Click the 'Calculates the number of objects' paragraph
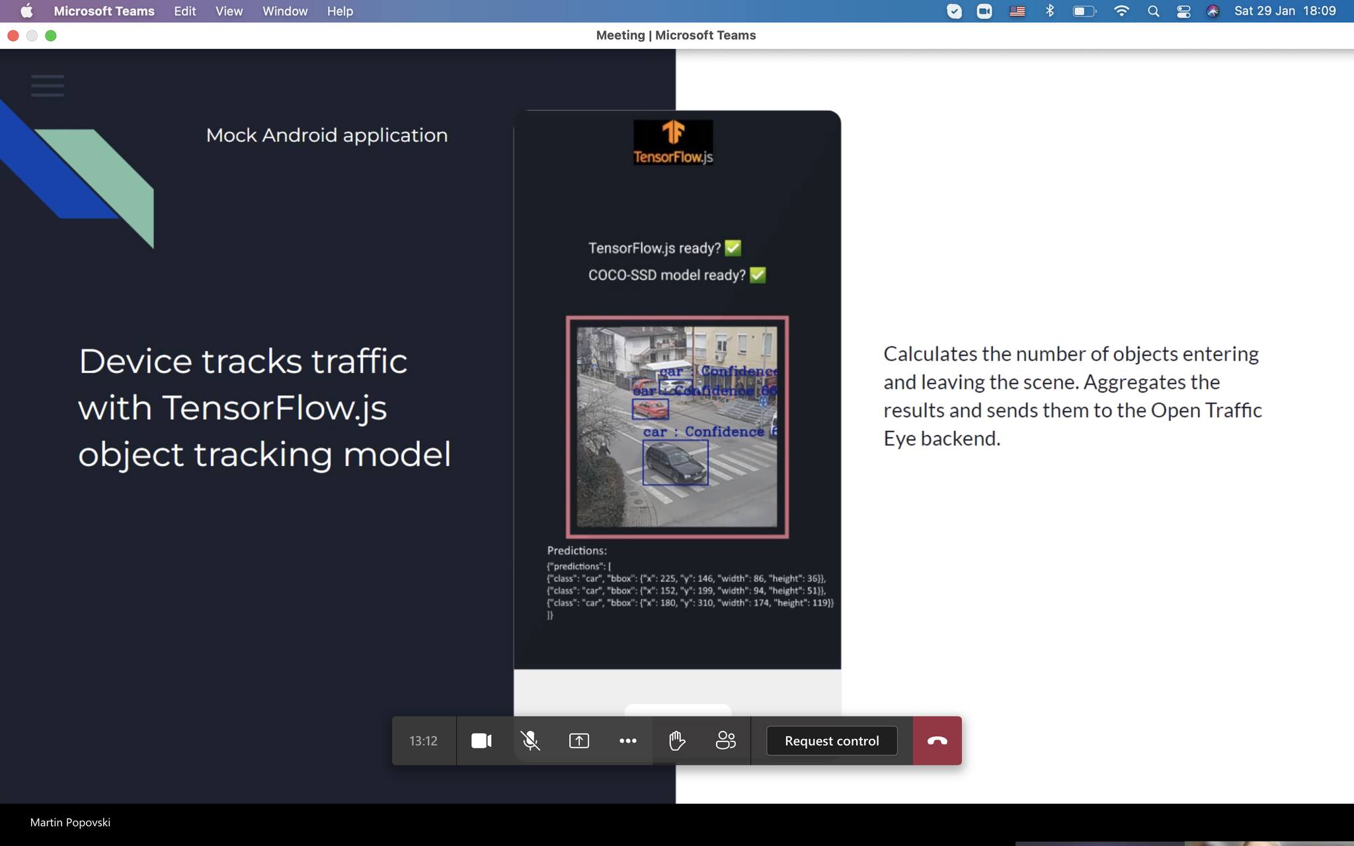Viewport: 1354px width, 846px height. (x=1072, y=396)
